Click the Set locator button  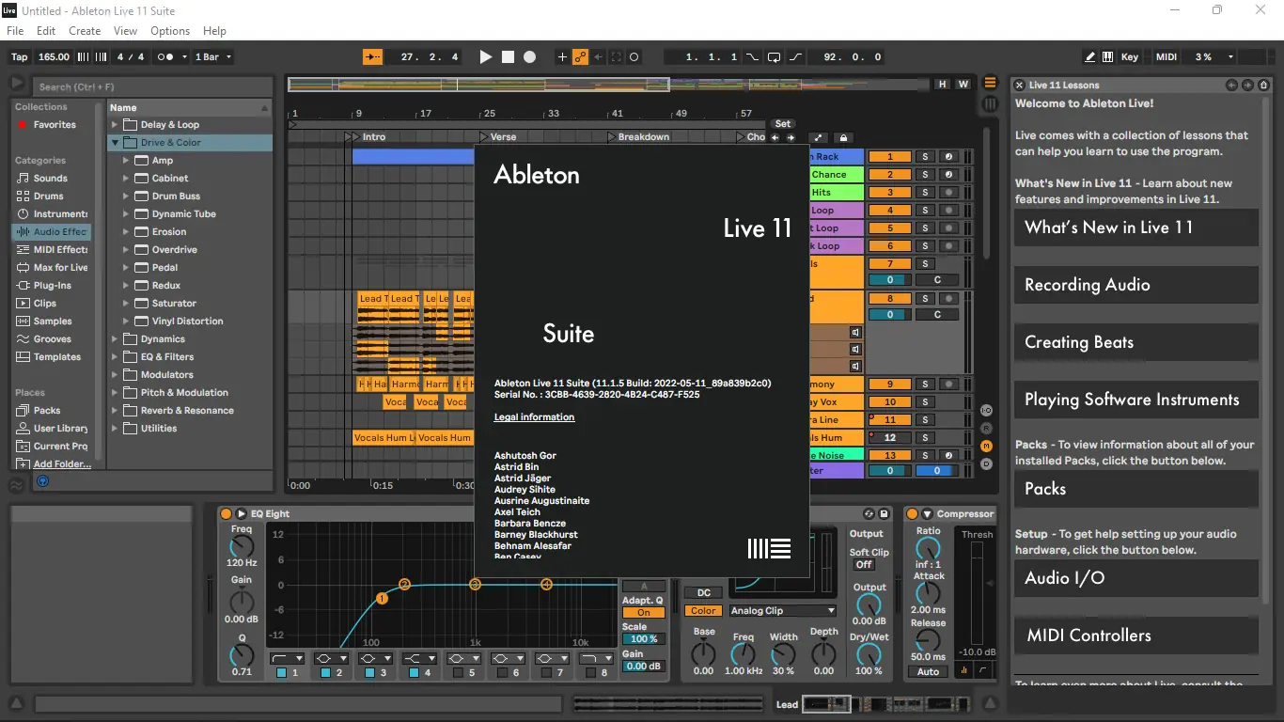point(783,124)
